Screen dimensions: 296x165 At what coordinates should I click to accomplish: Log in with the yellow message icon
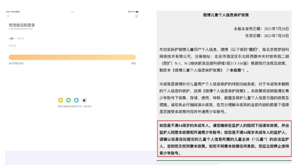click(x=61, y=100)
